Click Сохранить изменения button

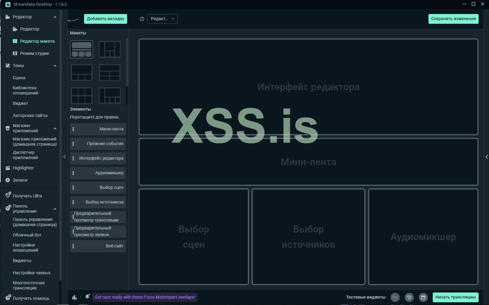point(453,19)
